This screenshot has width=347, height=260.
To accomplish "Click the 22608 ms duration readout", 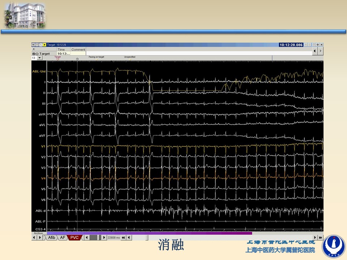I will pyautogui.click(x=113, y=238).
